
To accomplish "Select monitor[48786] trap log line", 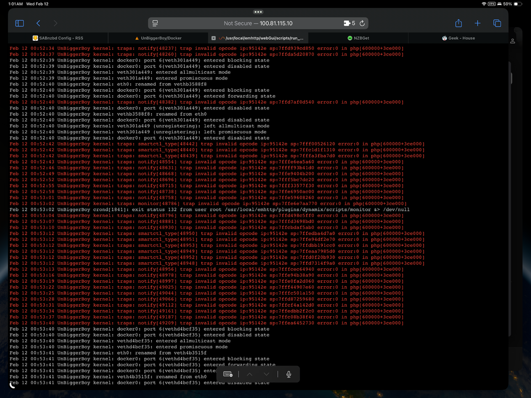I will coord(208,203).
